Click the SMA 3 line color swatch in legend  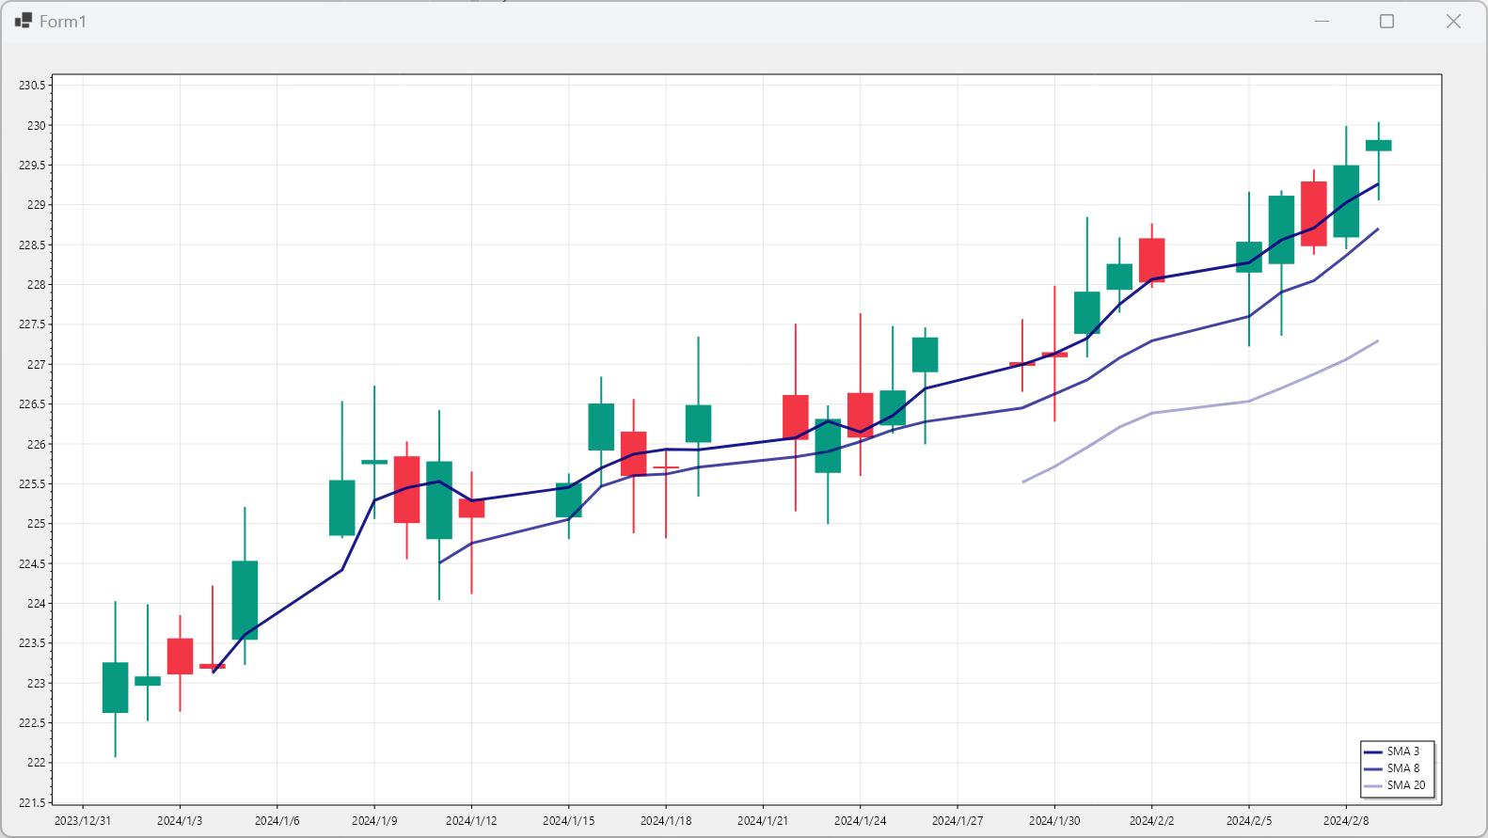pos(1372,751)
